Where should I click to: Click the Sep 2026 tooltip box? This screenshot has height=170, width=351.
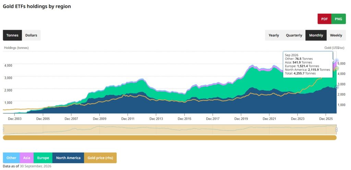click(x=308, y=65)
